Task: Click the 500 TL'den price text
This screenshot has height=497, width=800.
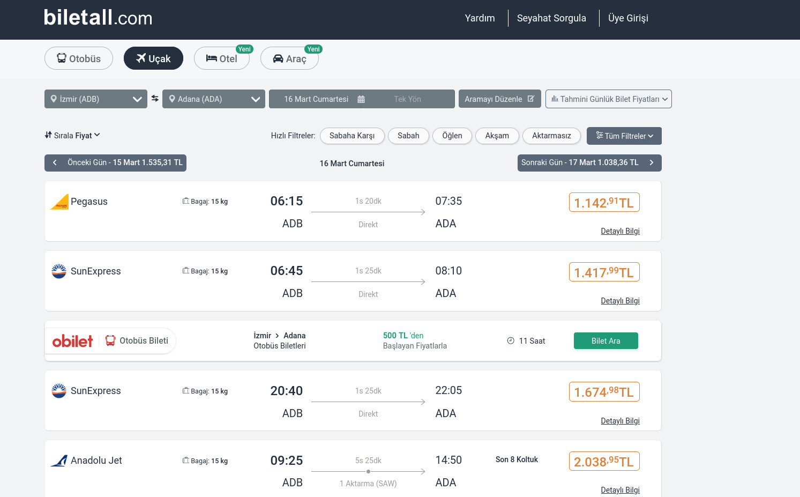Action: 403,336
